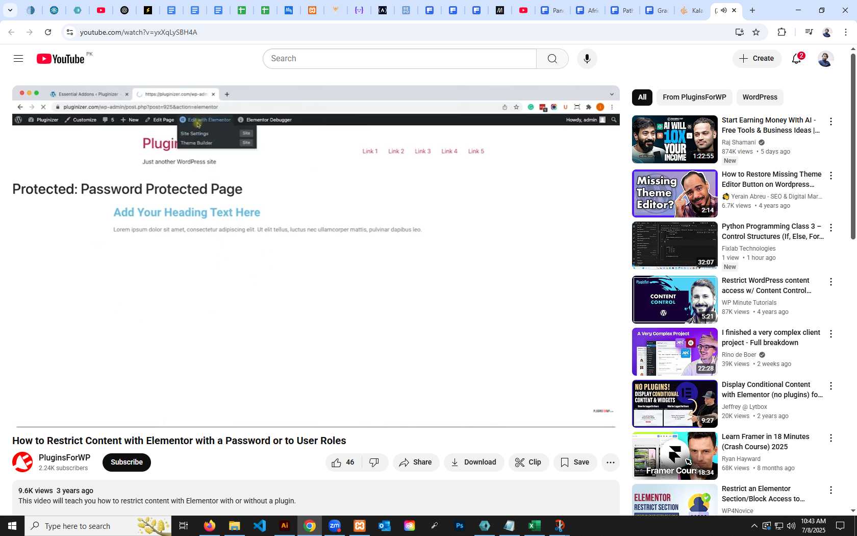Open the tab search dropdown arrow
Image resolution: width=857 pixels, height=536 pixels.
[10, 10]
